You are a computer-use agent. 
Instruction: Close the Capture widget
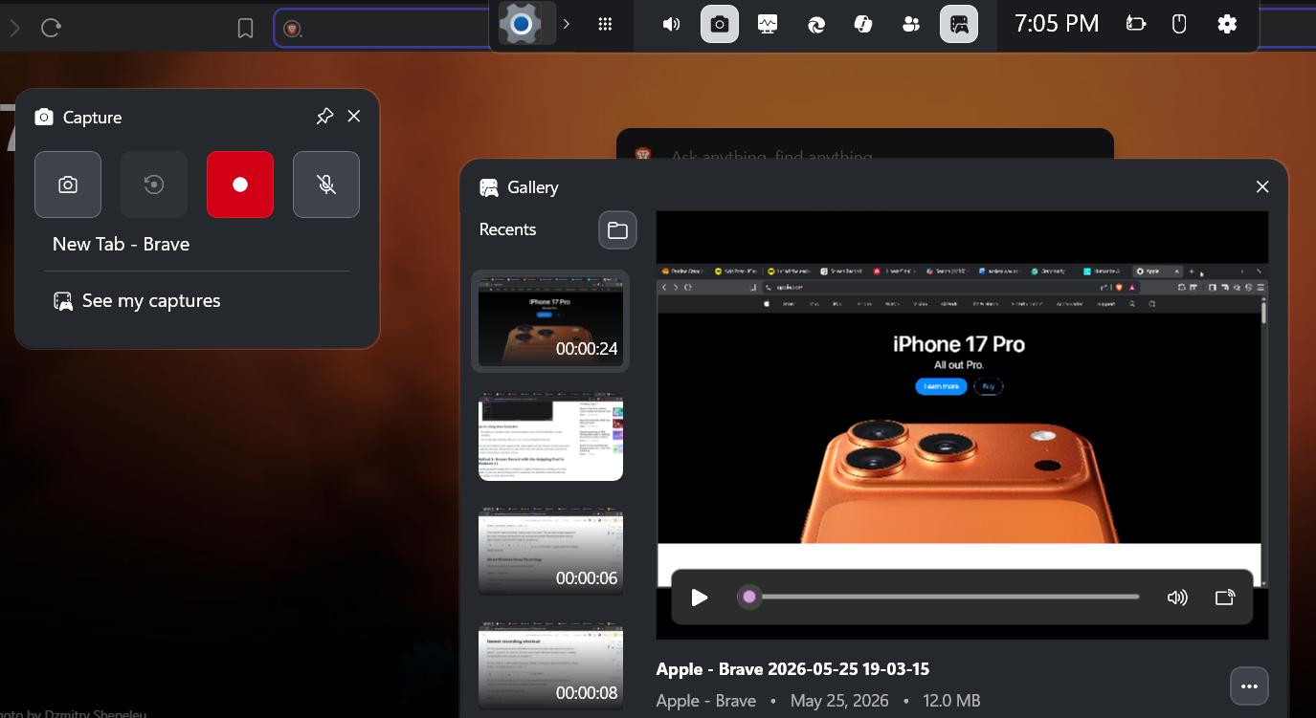(x=354, y=117)
